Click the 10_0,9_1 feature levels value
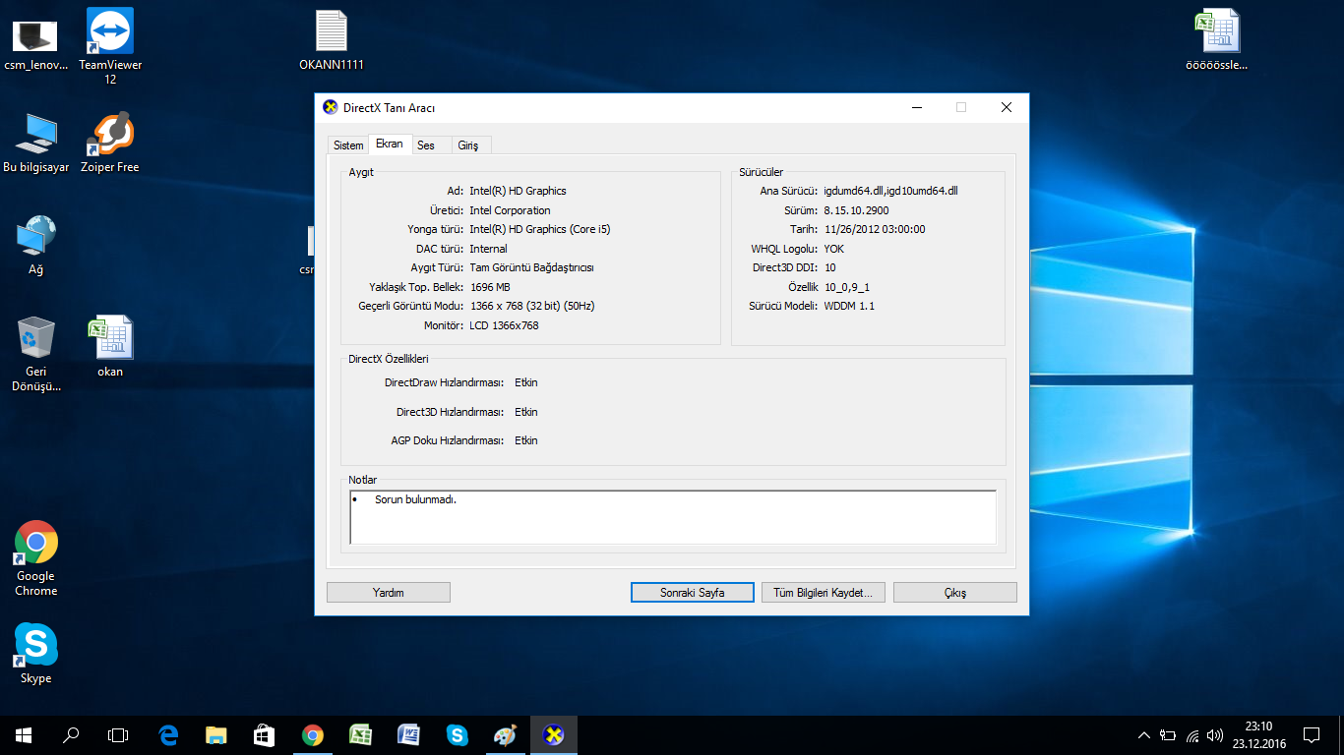Image resolution: width=1344 pixels, height=755 pixels. [x=847, y=287]
